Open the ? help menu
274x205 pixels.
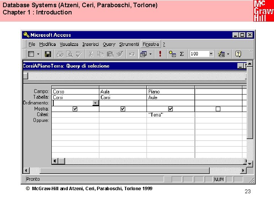click(x=164, y=44)
